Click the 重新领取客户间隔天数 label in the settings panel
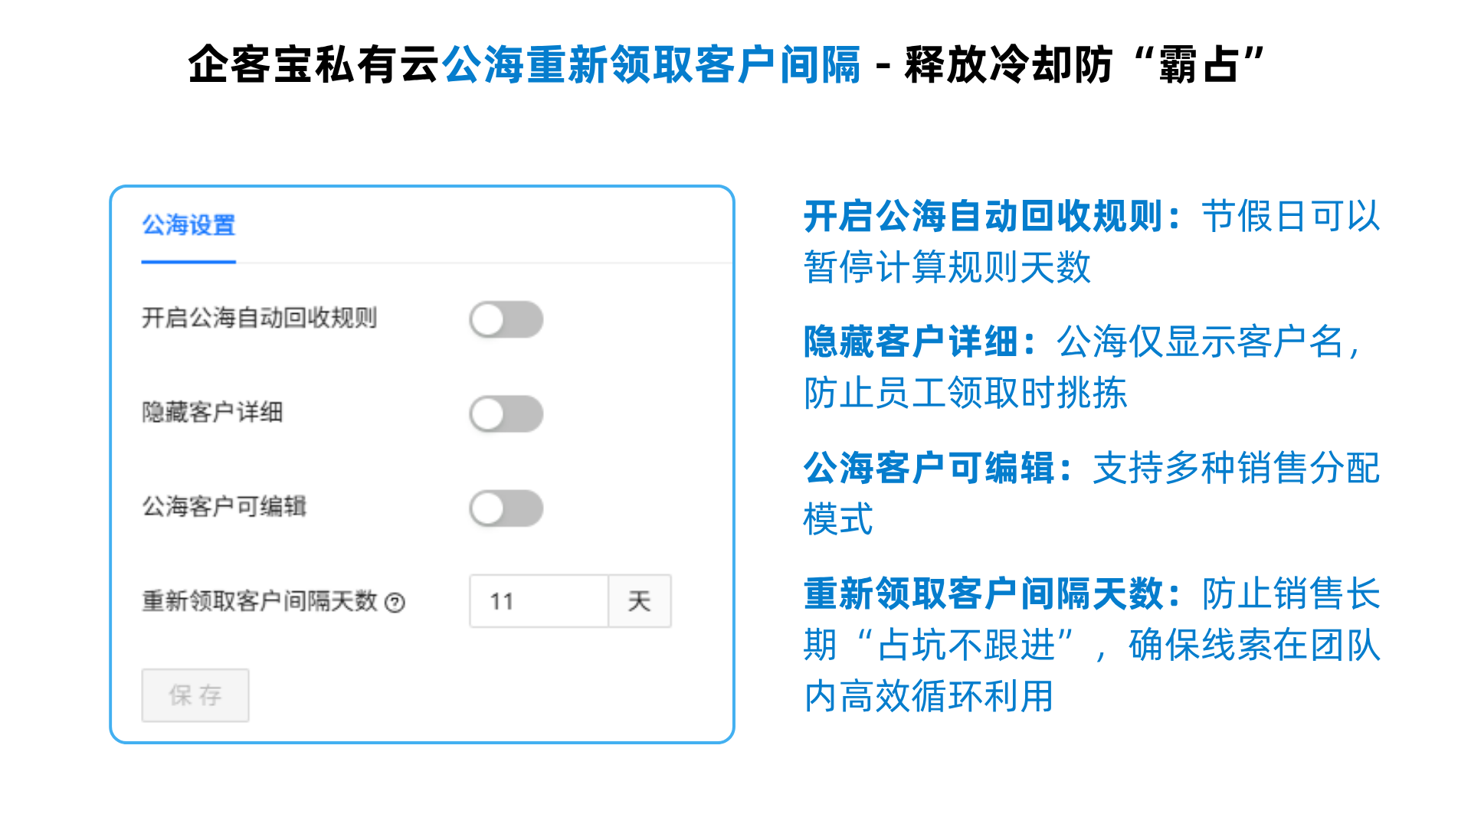Screen dimensions: 1471x827 (259, 601)
